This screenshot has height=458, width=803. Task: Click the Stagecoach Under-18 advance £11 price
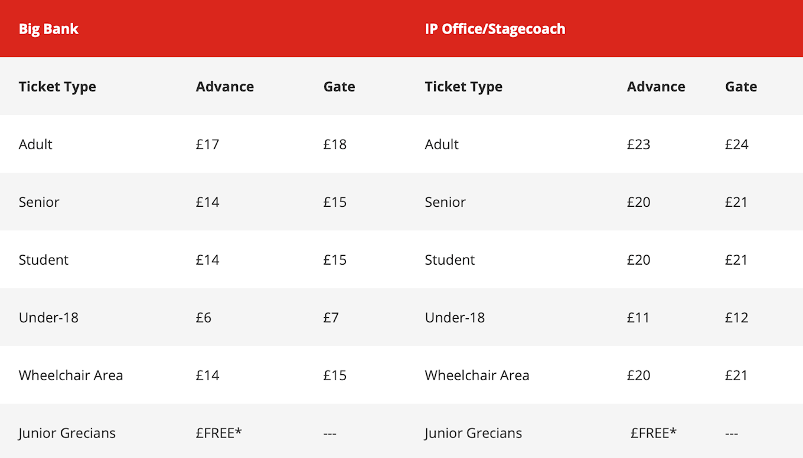[x=638, y=318]
